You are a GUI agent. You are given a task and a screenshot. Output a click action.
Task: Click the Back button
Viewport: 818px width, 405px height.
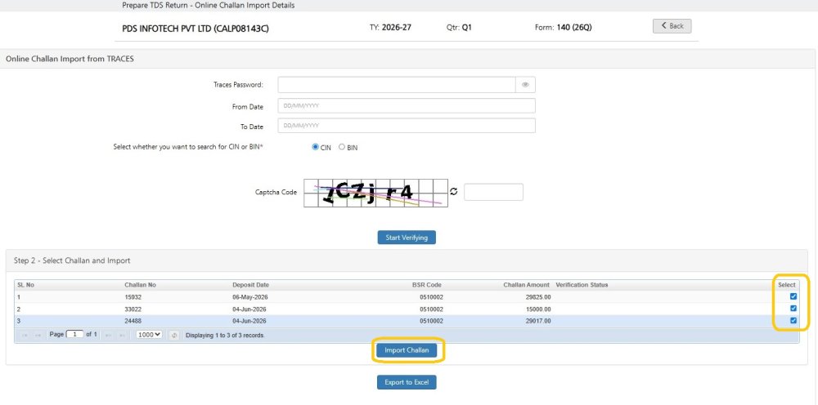click(672, 26)
